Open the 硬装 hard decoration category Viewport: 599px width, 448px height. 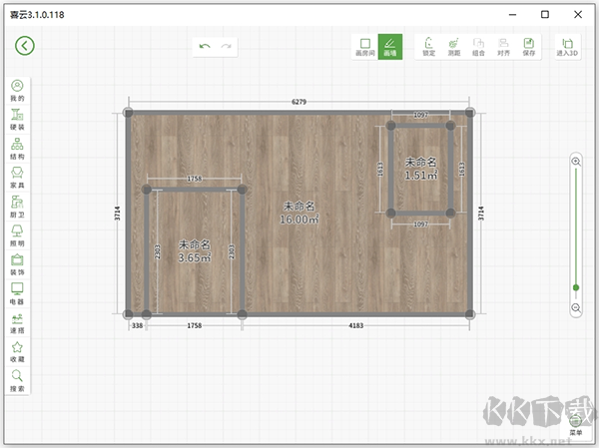[17, 120]
